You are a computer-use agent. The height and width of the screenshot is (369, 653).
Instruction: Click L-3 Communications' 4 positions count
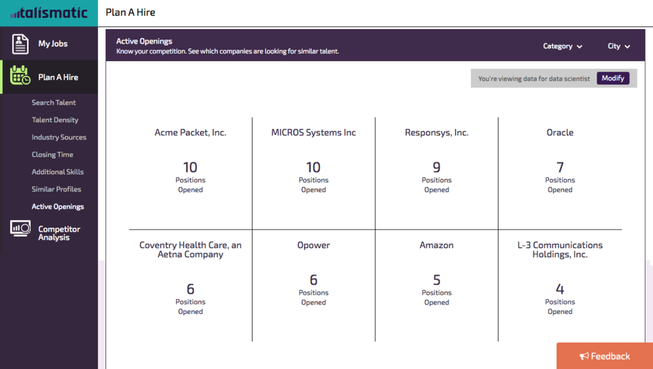tap(560, 289)
